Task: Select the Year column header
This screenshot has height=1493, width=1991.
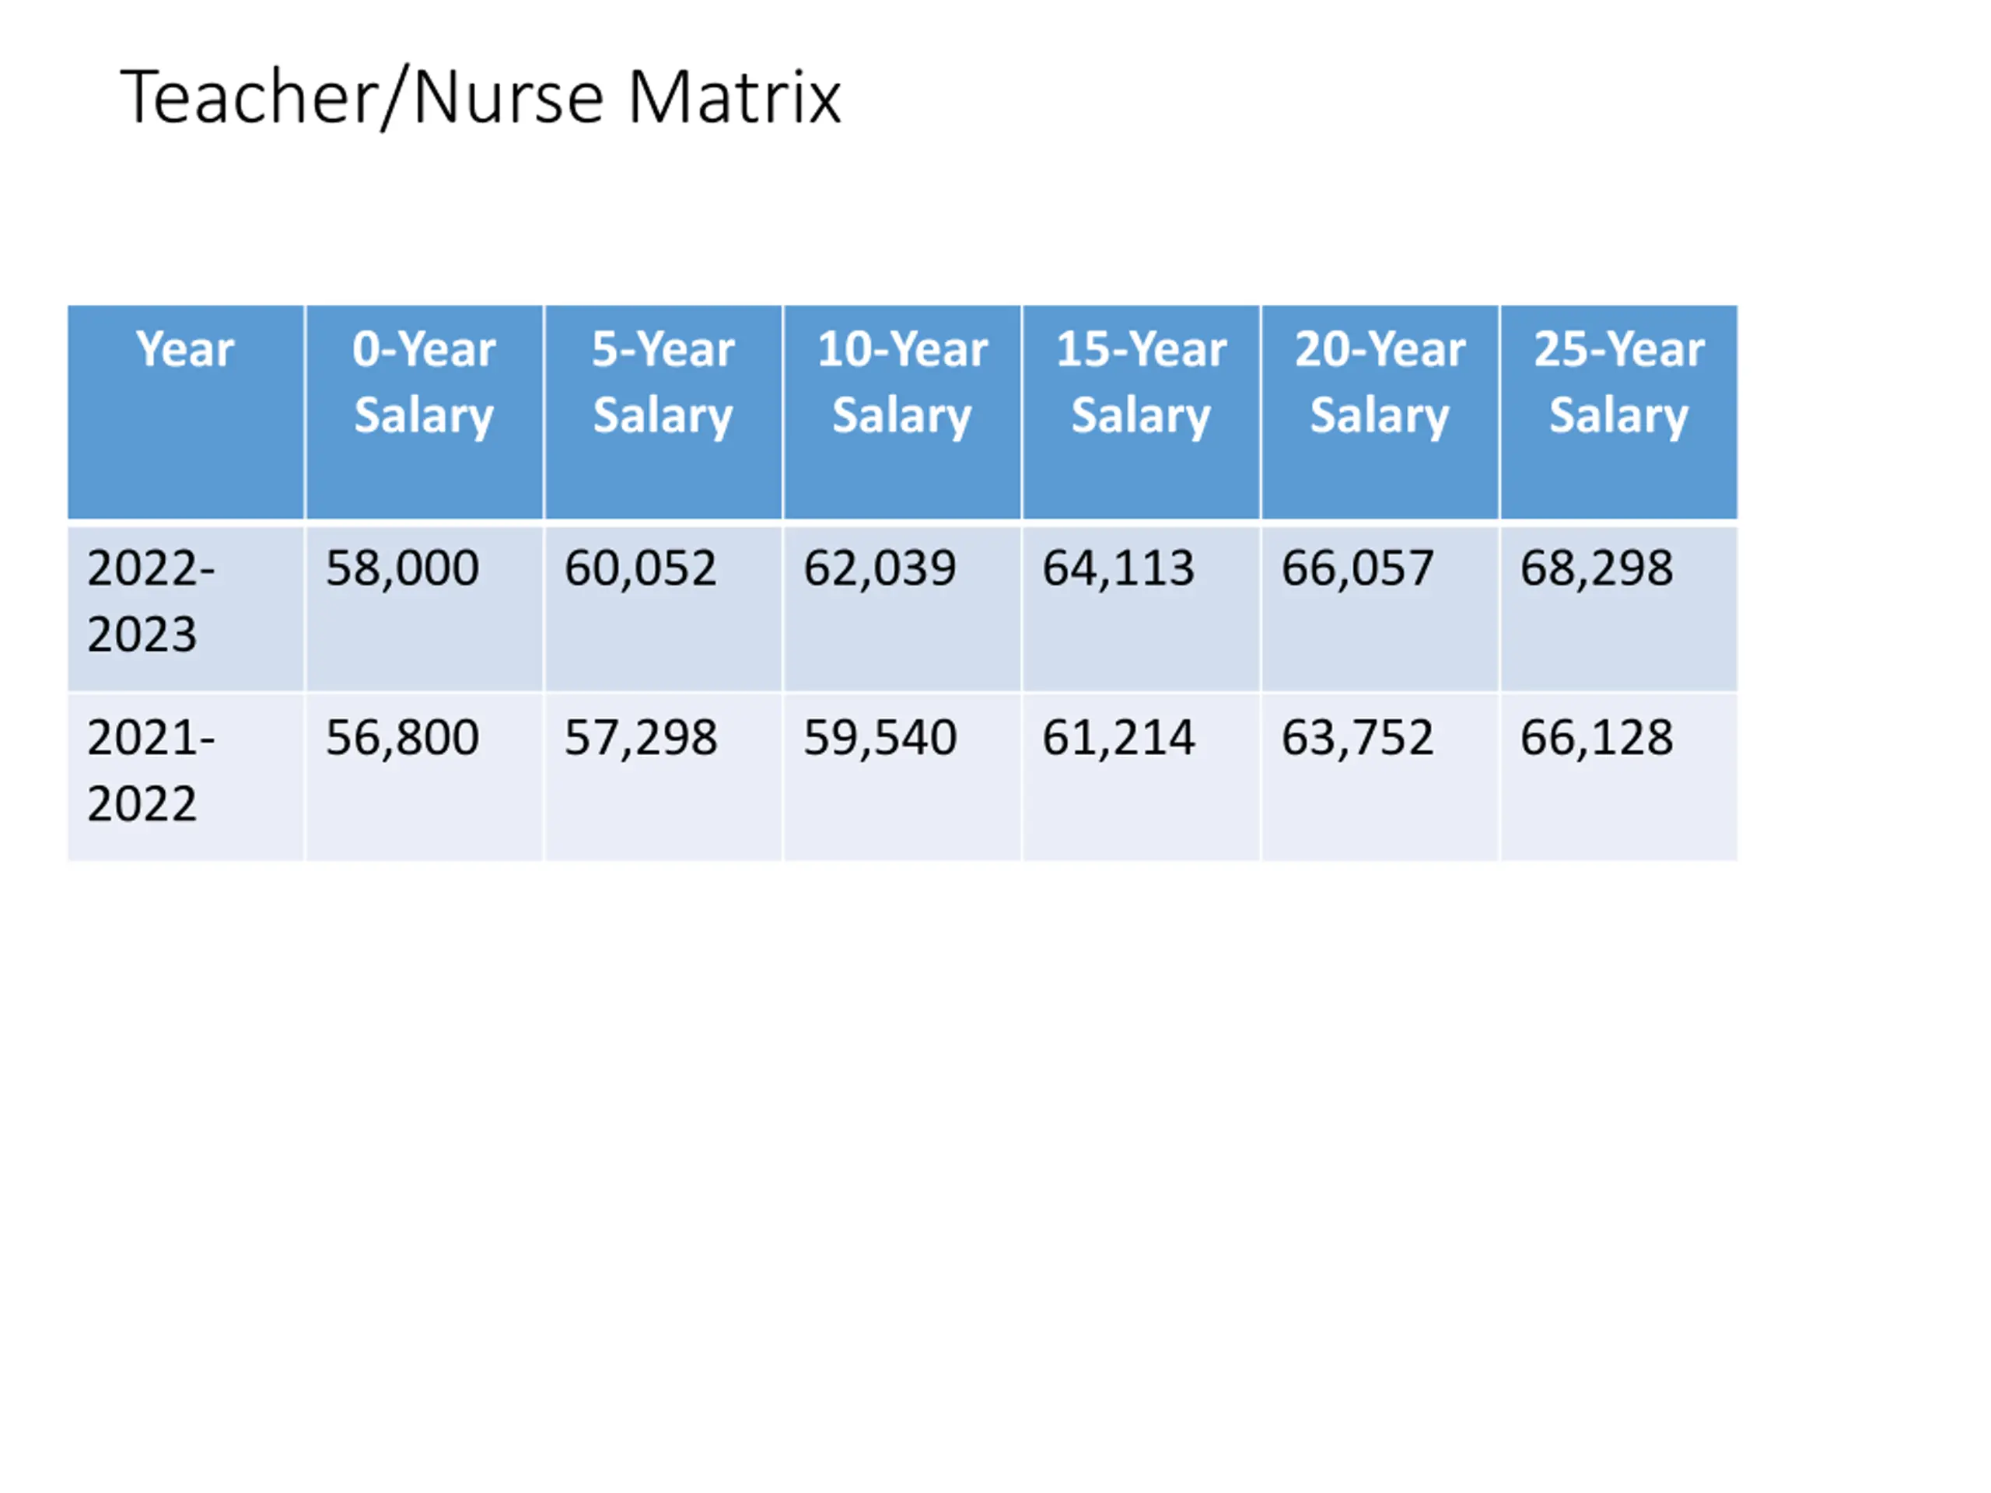Action: (x=185, y=412)
